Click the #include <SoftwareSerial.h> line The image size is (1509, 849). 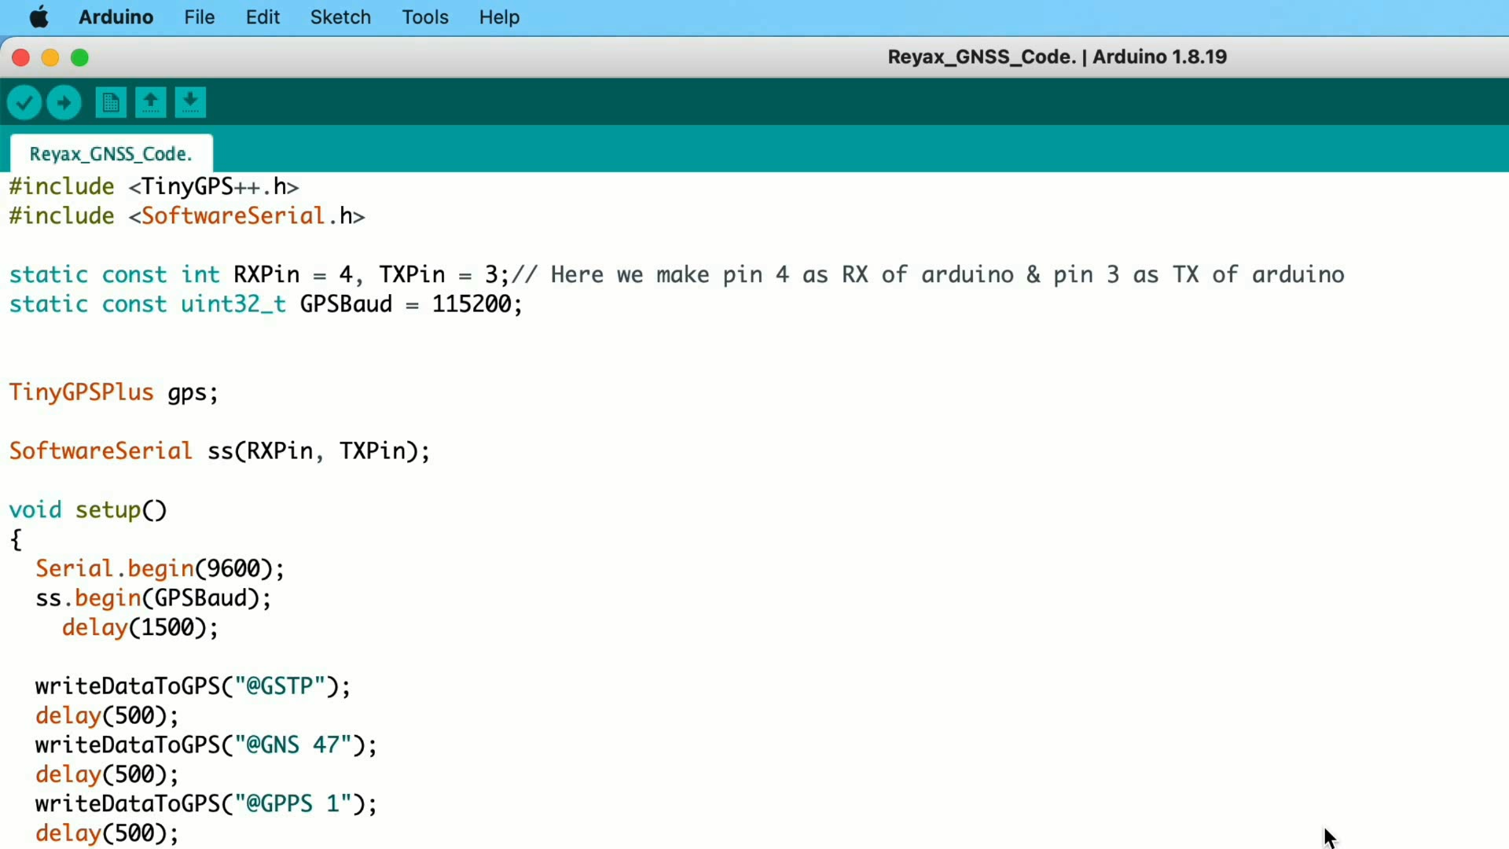pos(187,216)
